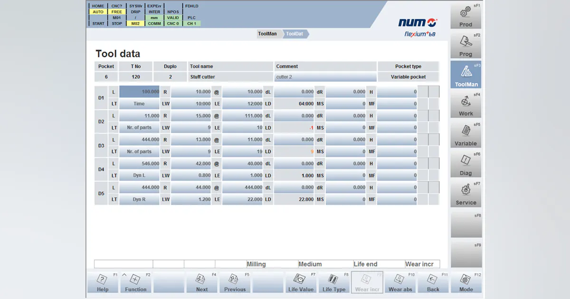The image size is (570, 299).
Task: Open the Prog section in the sidebar
Action: (x=466, y=45)
